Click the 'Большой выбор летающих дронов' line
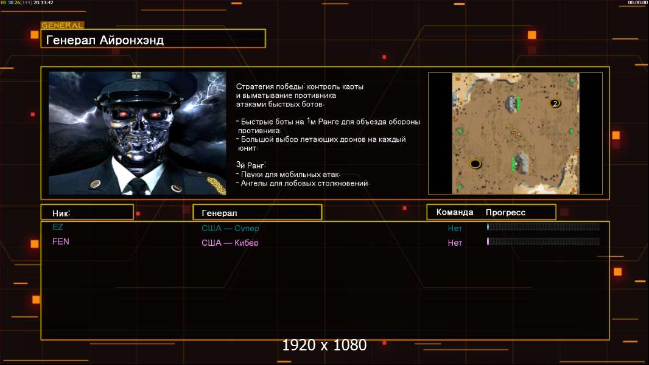Image resolution: width=649 pixels, height=365 pixels. point(321,144)
